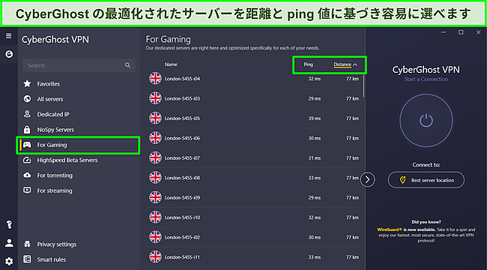
Task: Click the UK flag for London-S455-i07
Action: click(155, 157)
